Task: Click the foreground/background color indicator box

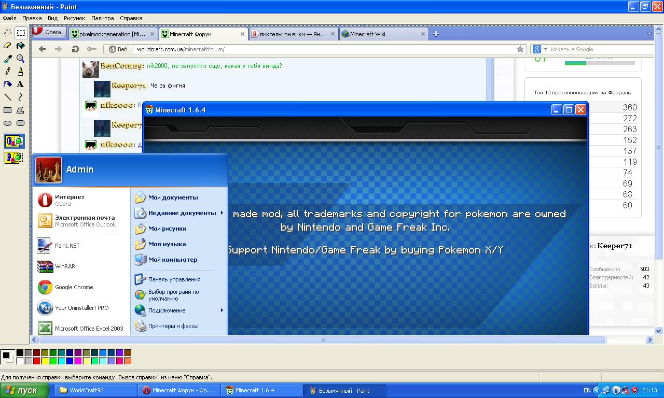Action: [7, 357]
